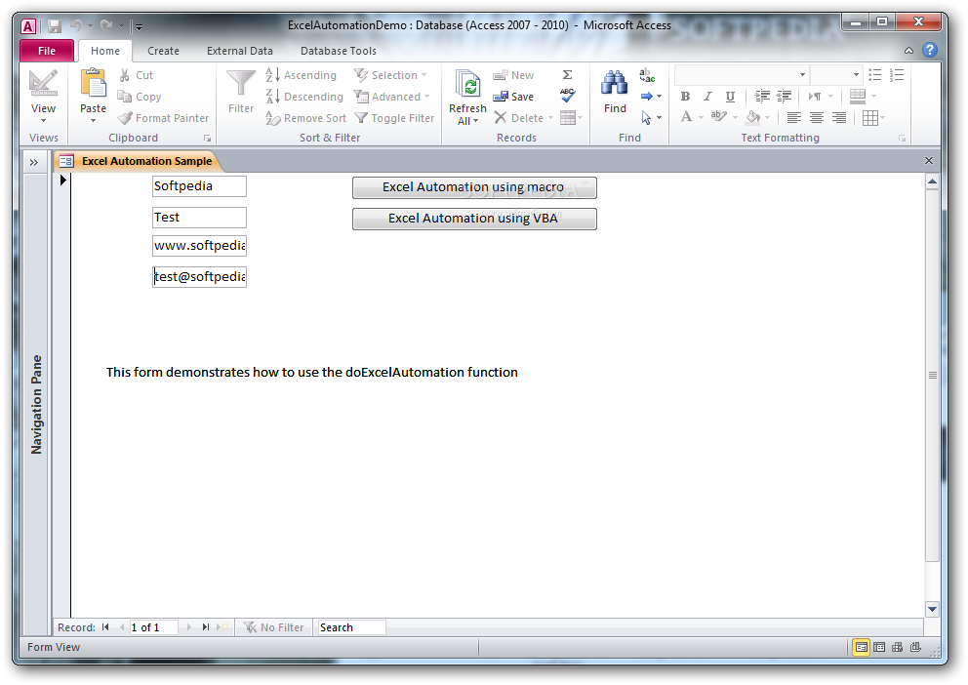968x685 pixels.
Task: Open the Database Tools tab
Action: click(339, 51)
